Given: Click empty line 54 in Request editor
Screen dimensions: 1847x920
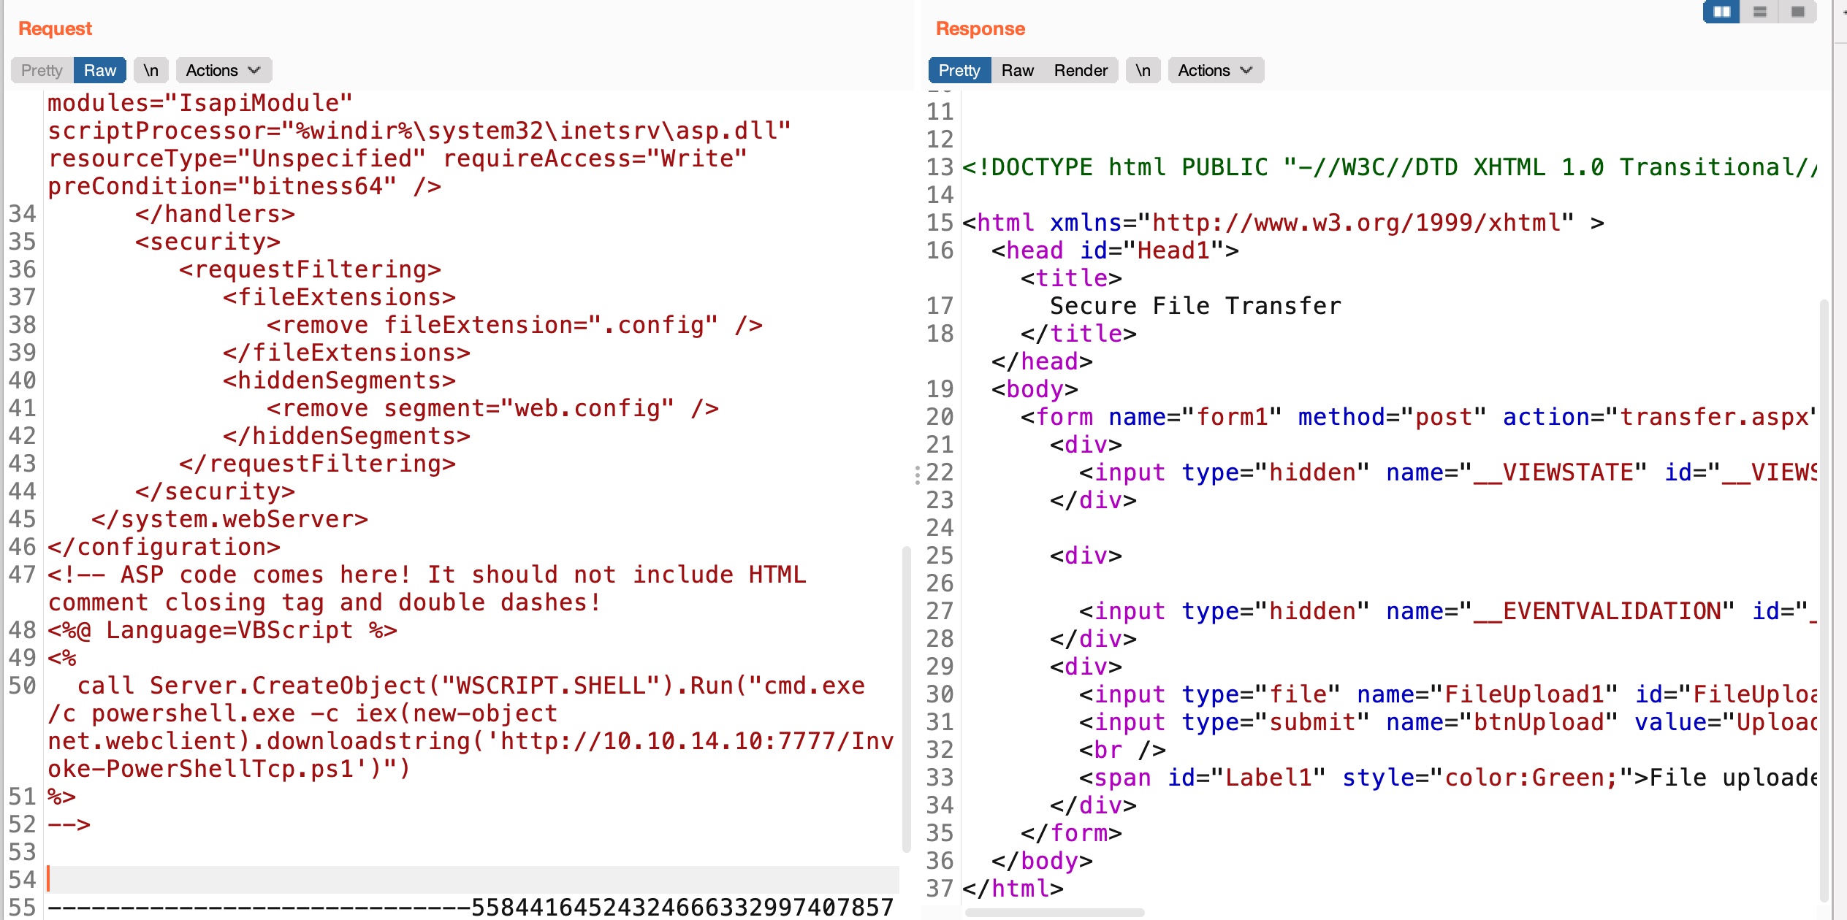Looking at the screenshot, I should pos(468,879).
